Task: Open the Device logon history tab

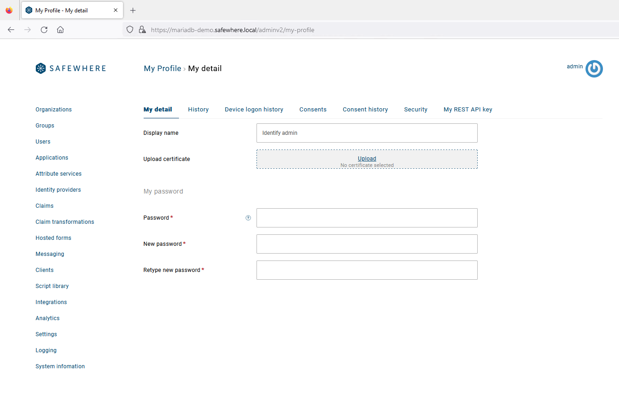Action: click(254, 110)
